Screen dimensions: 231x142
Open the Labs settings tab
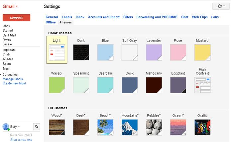215,17
